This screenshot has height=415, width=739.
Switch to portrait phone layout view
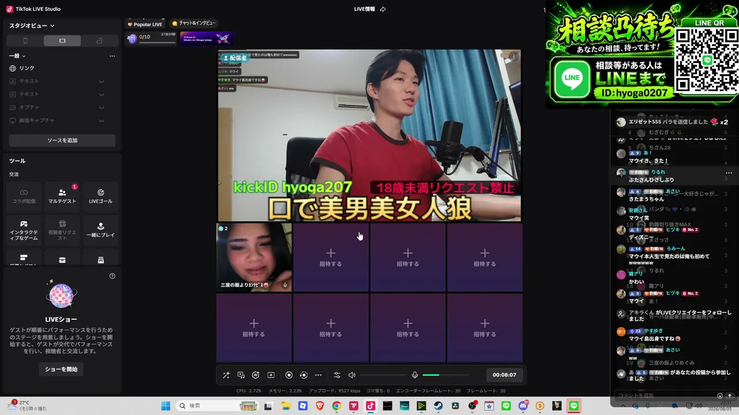click(25, 41)
